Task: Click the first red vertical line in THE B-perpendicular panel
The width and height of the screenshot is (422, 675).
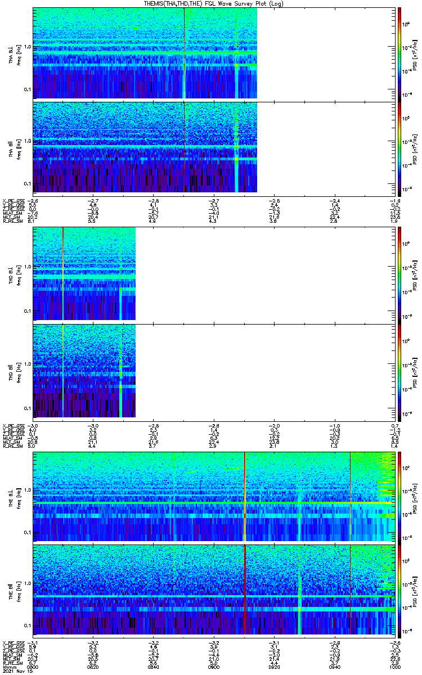Action: (x=245, y=496)
